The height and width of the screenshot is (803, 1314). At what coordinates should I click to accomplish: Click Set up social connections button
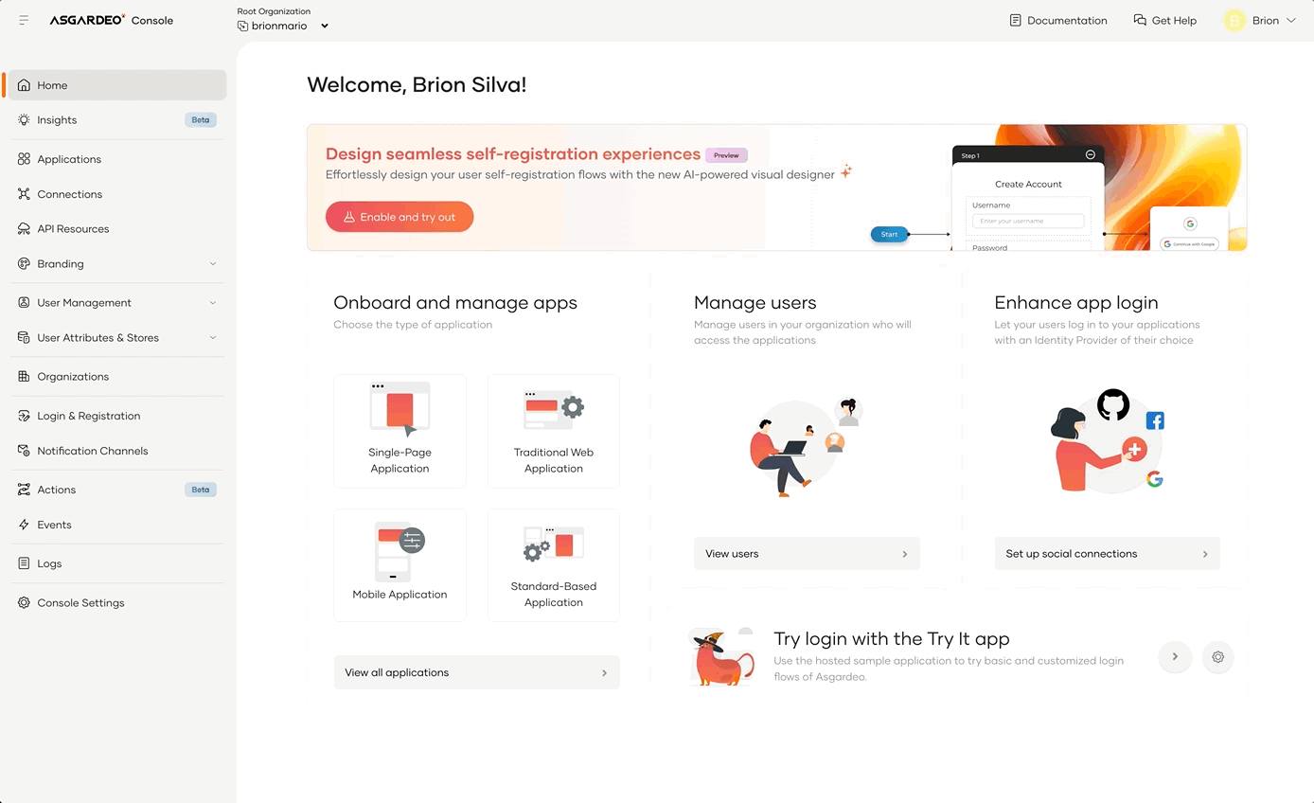(x=1107, y=554)
